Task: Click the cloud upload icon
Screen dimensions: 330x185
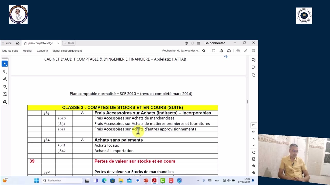Action: click(x=221, y=51)
